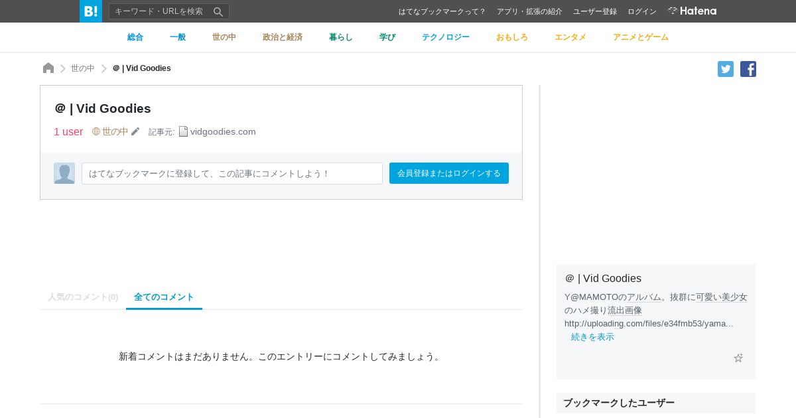Click the 新着コメントはまだありません message
796x418 pixels.
coord(281,356)
